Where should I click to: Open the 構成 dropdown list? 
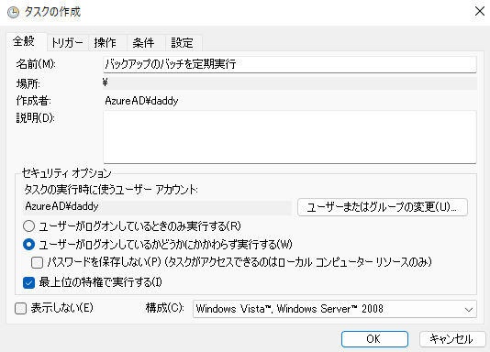(x=335, y=309)
